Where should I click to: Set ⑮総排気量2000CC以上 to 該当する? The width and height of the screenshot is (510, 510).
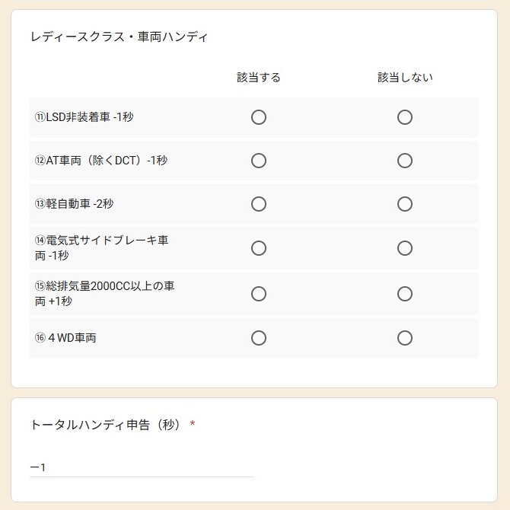tap(259, 294)
